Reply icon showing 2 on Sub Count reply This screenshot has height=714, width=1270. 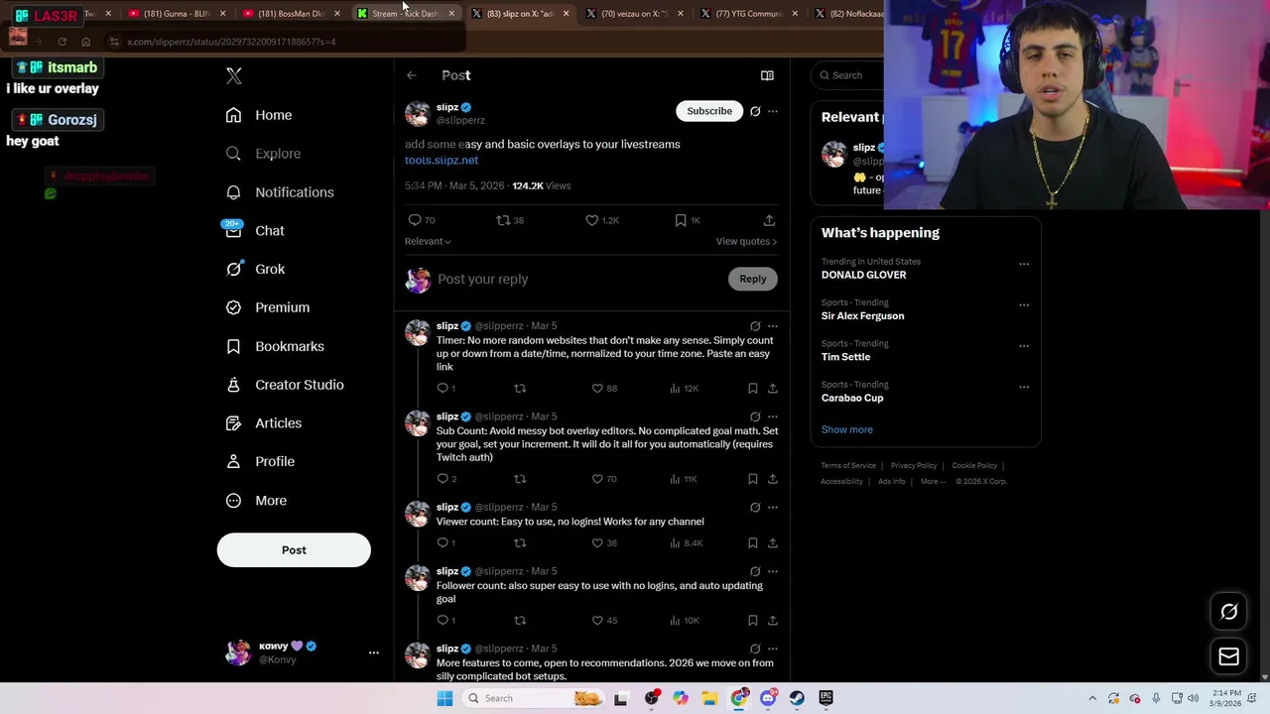click(x=446, y=479)
